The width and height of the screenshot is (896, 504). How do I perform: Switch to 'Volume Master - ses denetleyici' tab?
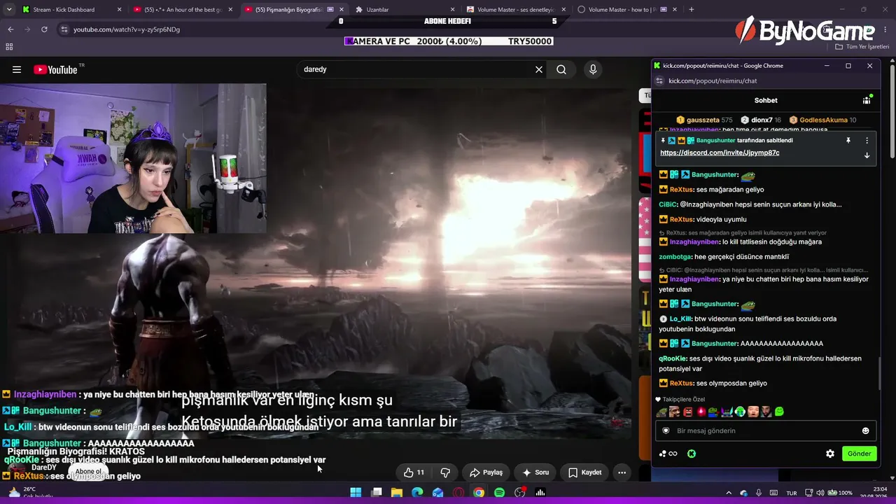(515, 10)
